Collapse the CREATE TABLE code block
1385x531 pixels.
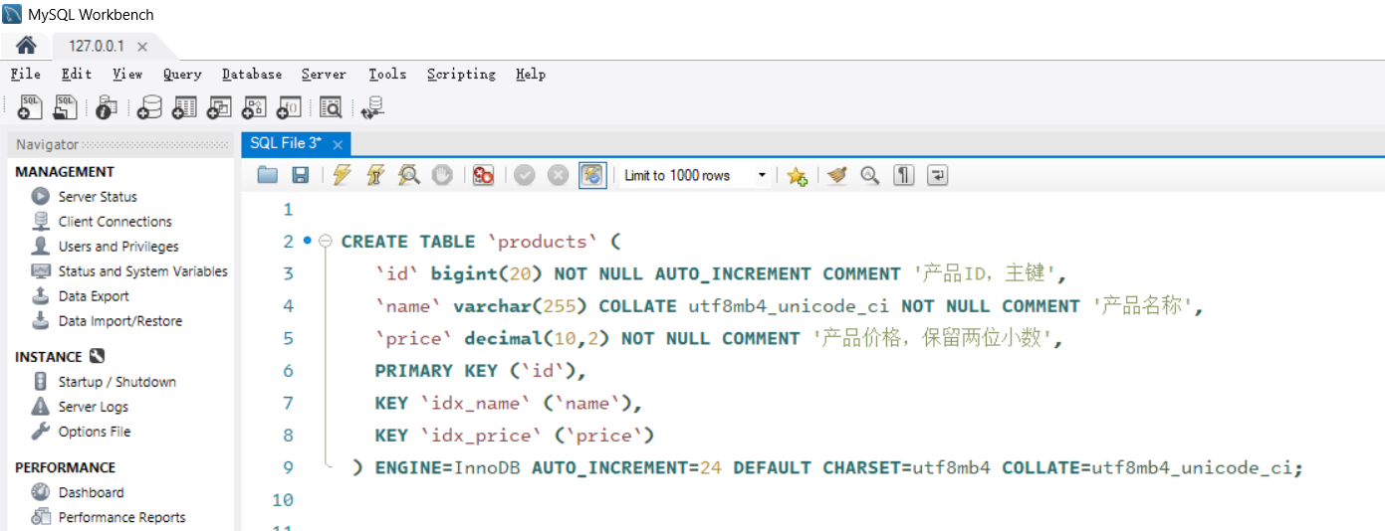pyautogui.click(x=325, y=242)
